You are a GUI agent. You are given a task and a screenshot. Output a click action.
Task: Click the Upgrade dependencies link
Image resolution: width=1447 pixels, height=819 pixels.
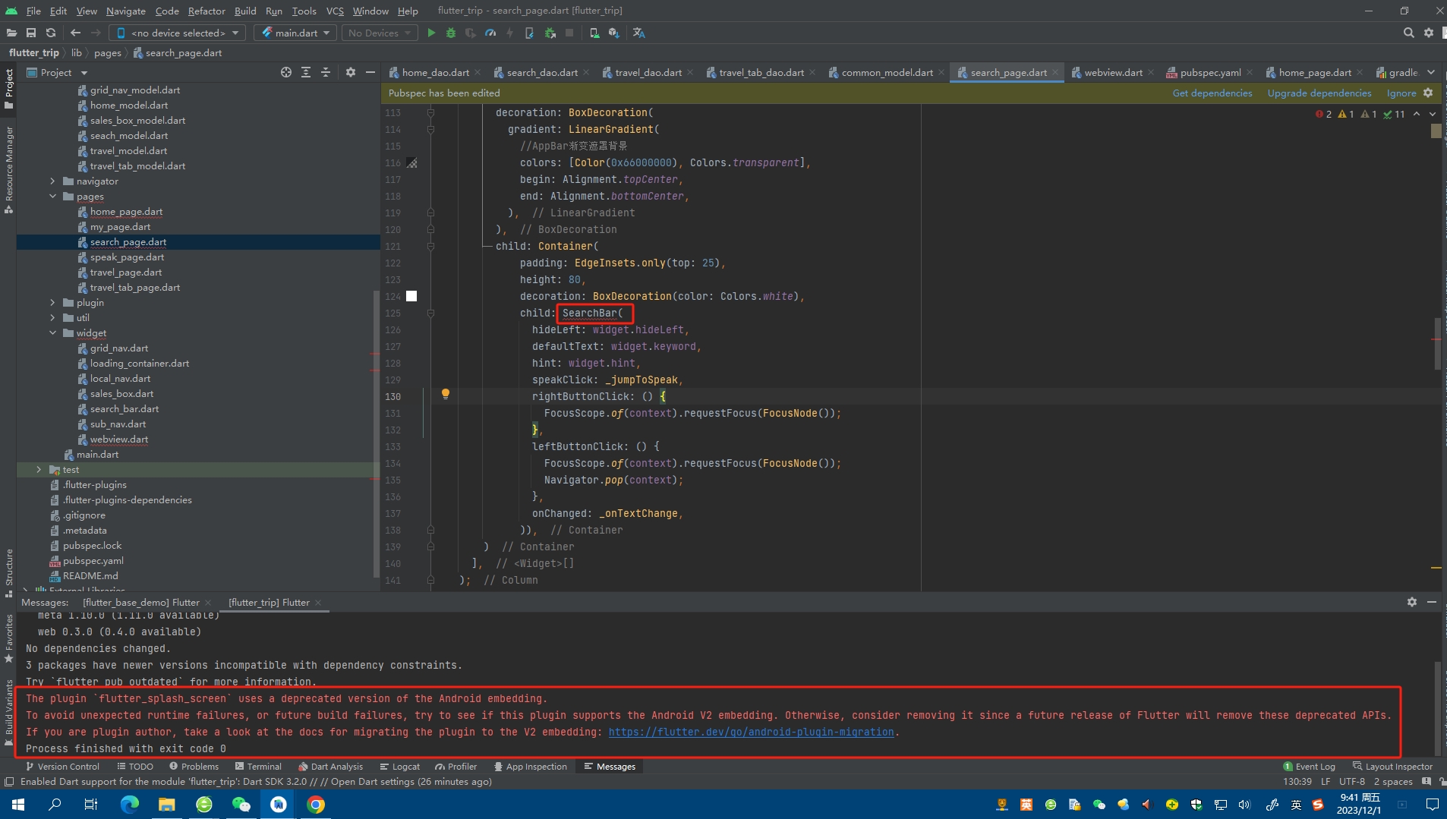[x=1319, y=93]
